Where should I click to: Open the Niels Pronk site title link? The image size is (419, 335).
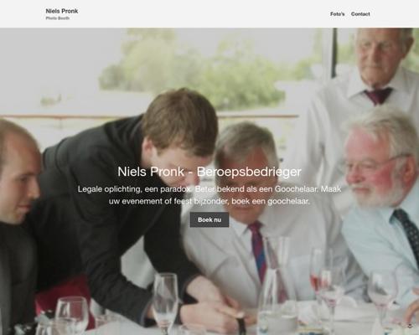(x=62, y=11)
